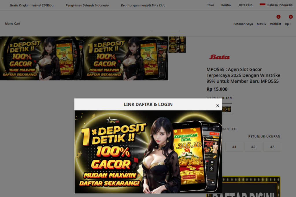View Pesanan Saya orders
This screenshot has width=296, height=197.
(x=243, y=24)
